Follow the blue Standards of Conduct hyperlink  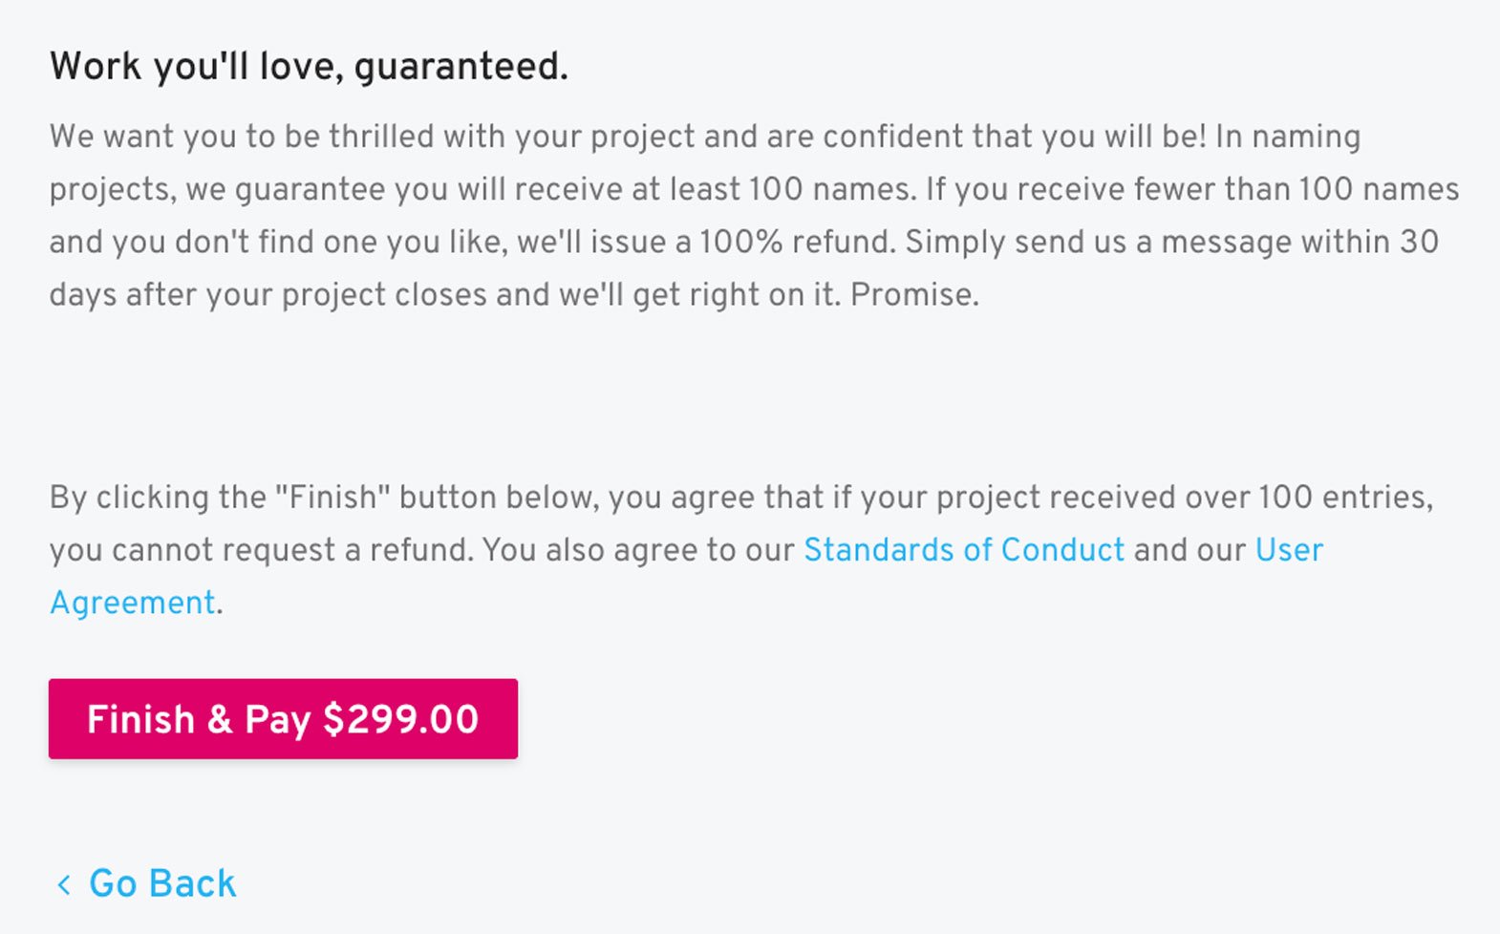(963, 550)
